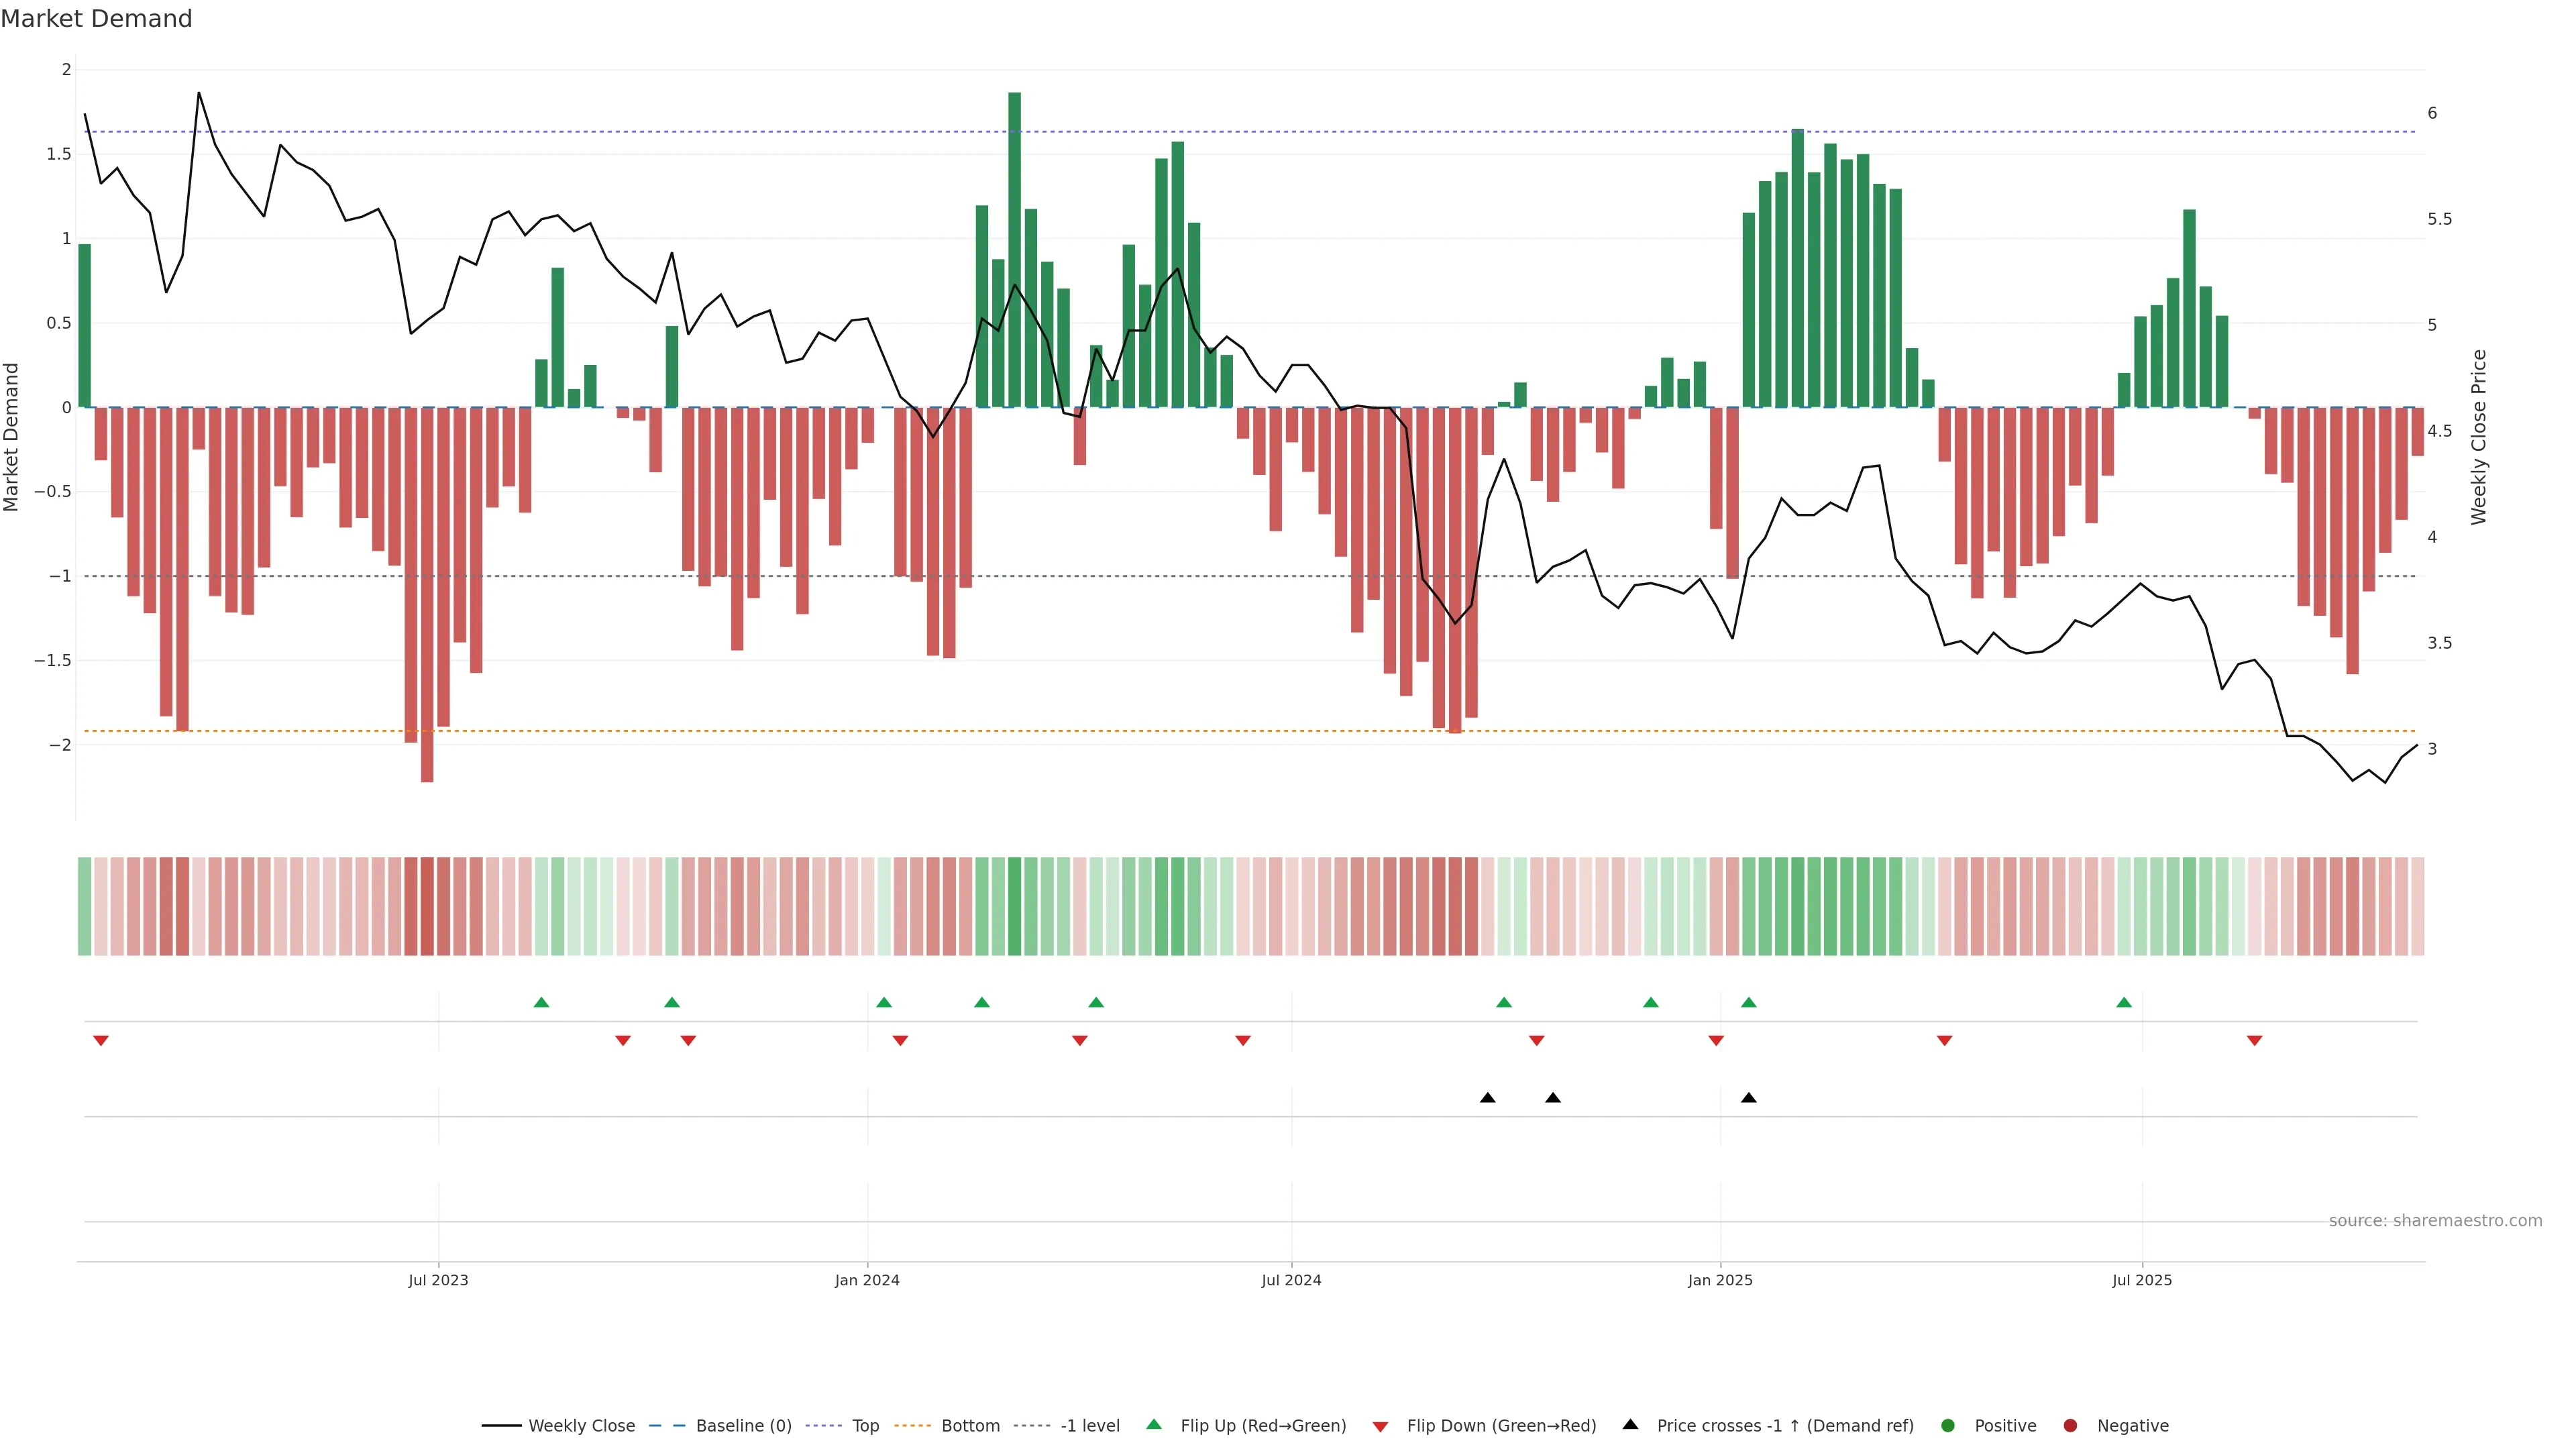The height and width of the screenshot is (1449, 2576).
Task: Click the last red flip-down marker in the row
Action: pos(2254,1041)
